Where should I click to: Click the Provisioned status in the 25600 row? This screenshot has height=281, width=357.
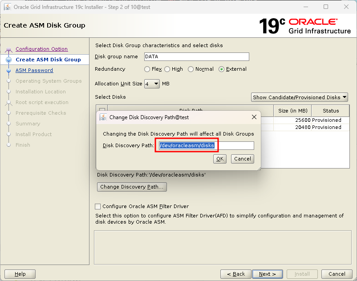point(331,120)
